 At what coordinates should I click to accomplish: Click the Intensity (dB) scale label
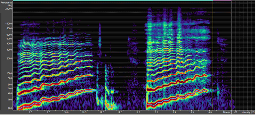point(249,112)
